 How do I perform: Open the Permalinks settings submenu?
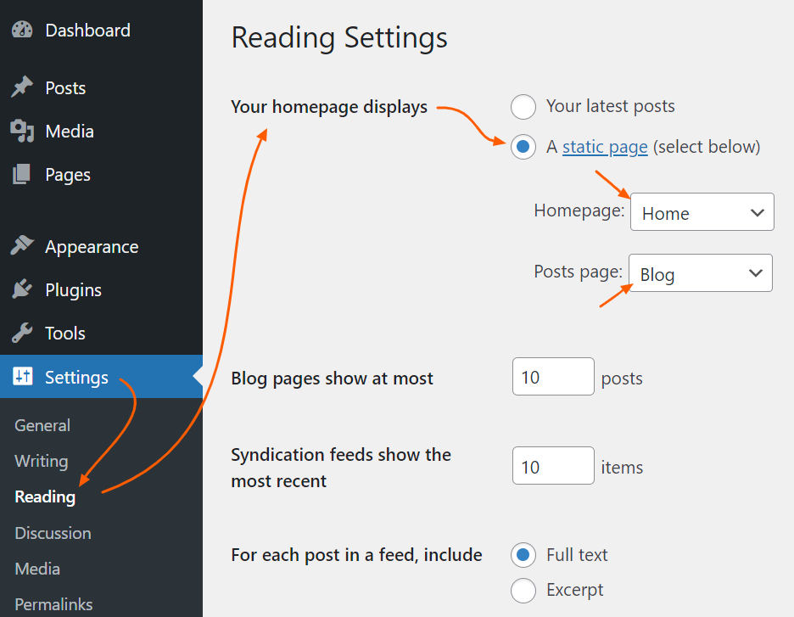click(x=53, y=604)
